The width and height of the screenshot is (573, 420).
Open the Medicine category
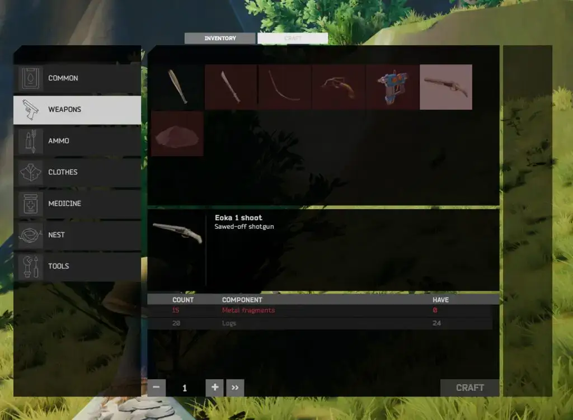(x=77, y=204)
